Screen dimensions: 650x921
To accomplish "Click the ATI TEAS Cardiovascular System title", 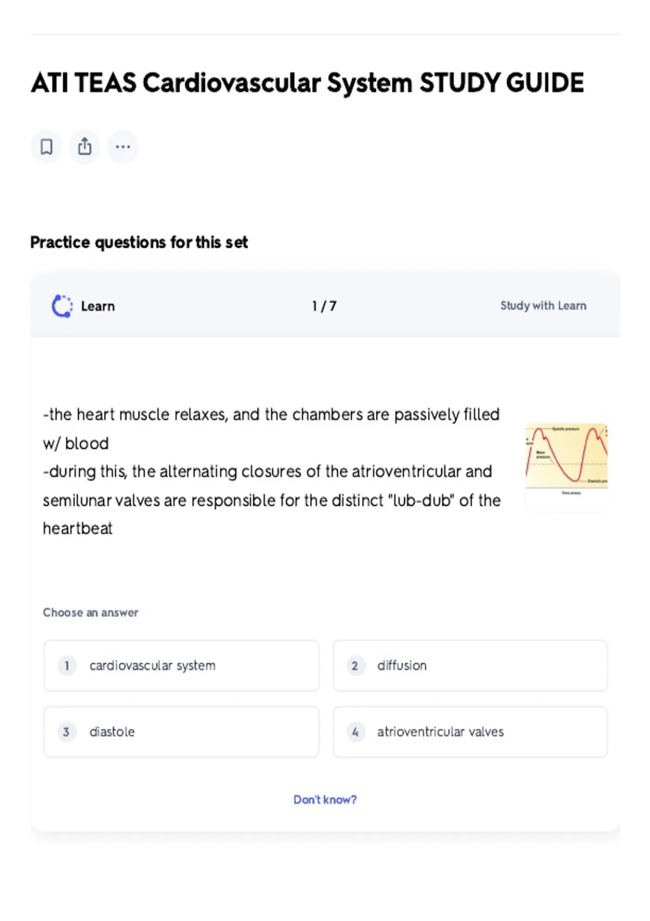I will tap(307, 83).
